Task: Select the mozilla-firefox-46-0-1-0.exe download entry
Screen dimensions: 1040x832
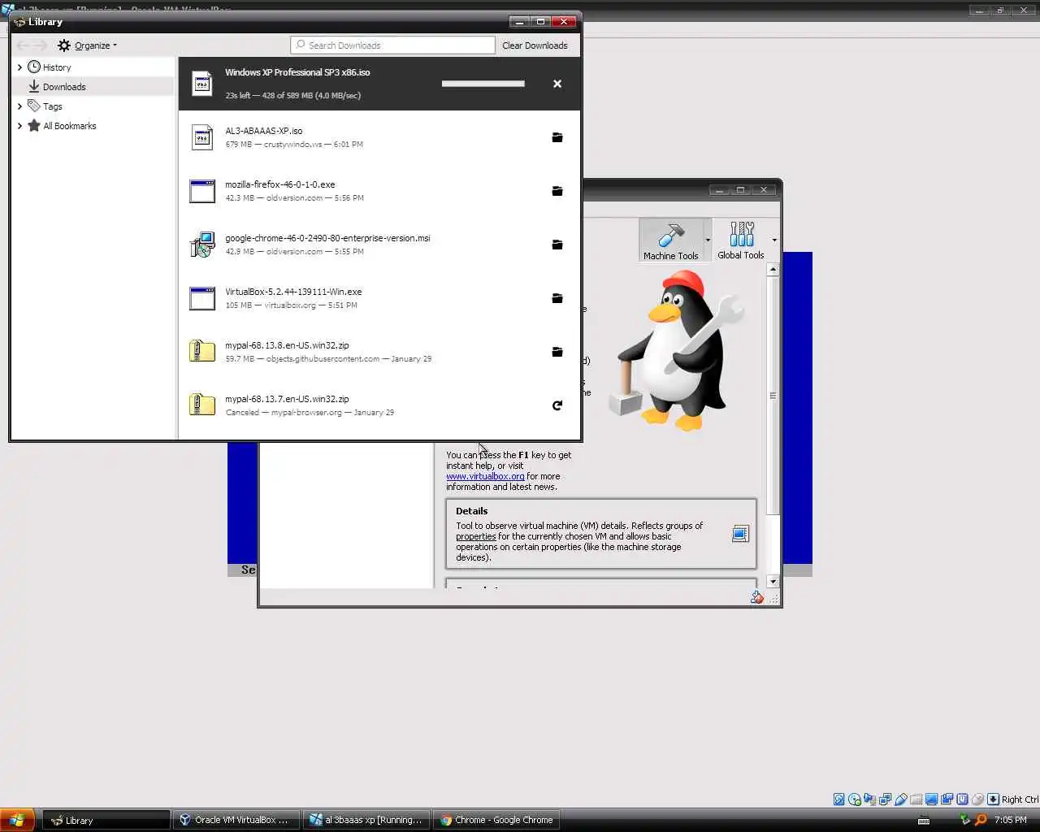Action: click(379, 191)
